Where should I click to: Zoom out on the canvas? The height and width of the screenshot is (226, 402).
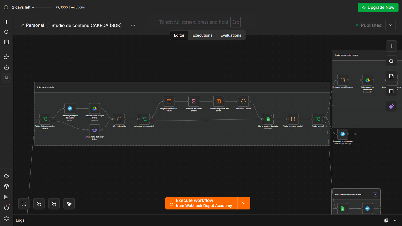(x=54, y=204)
